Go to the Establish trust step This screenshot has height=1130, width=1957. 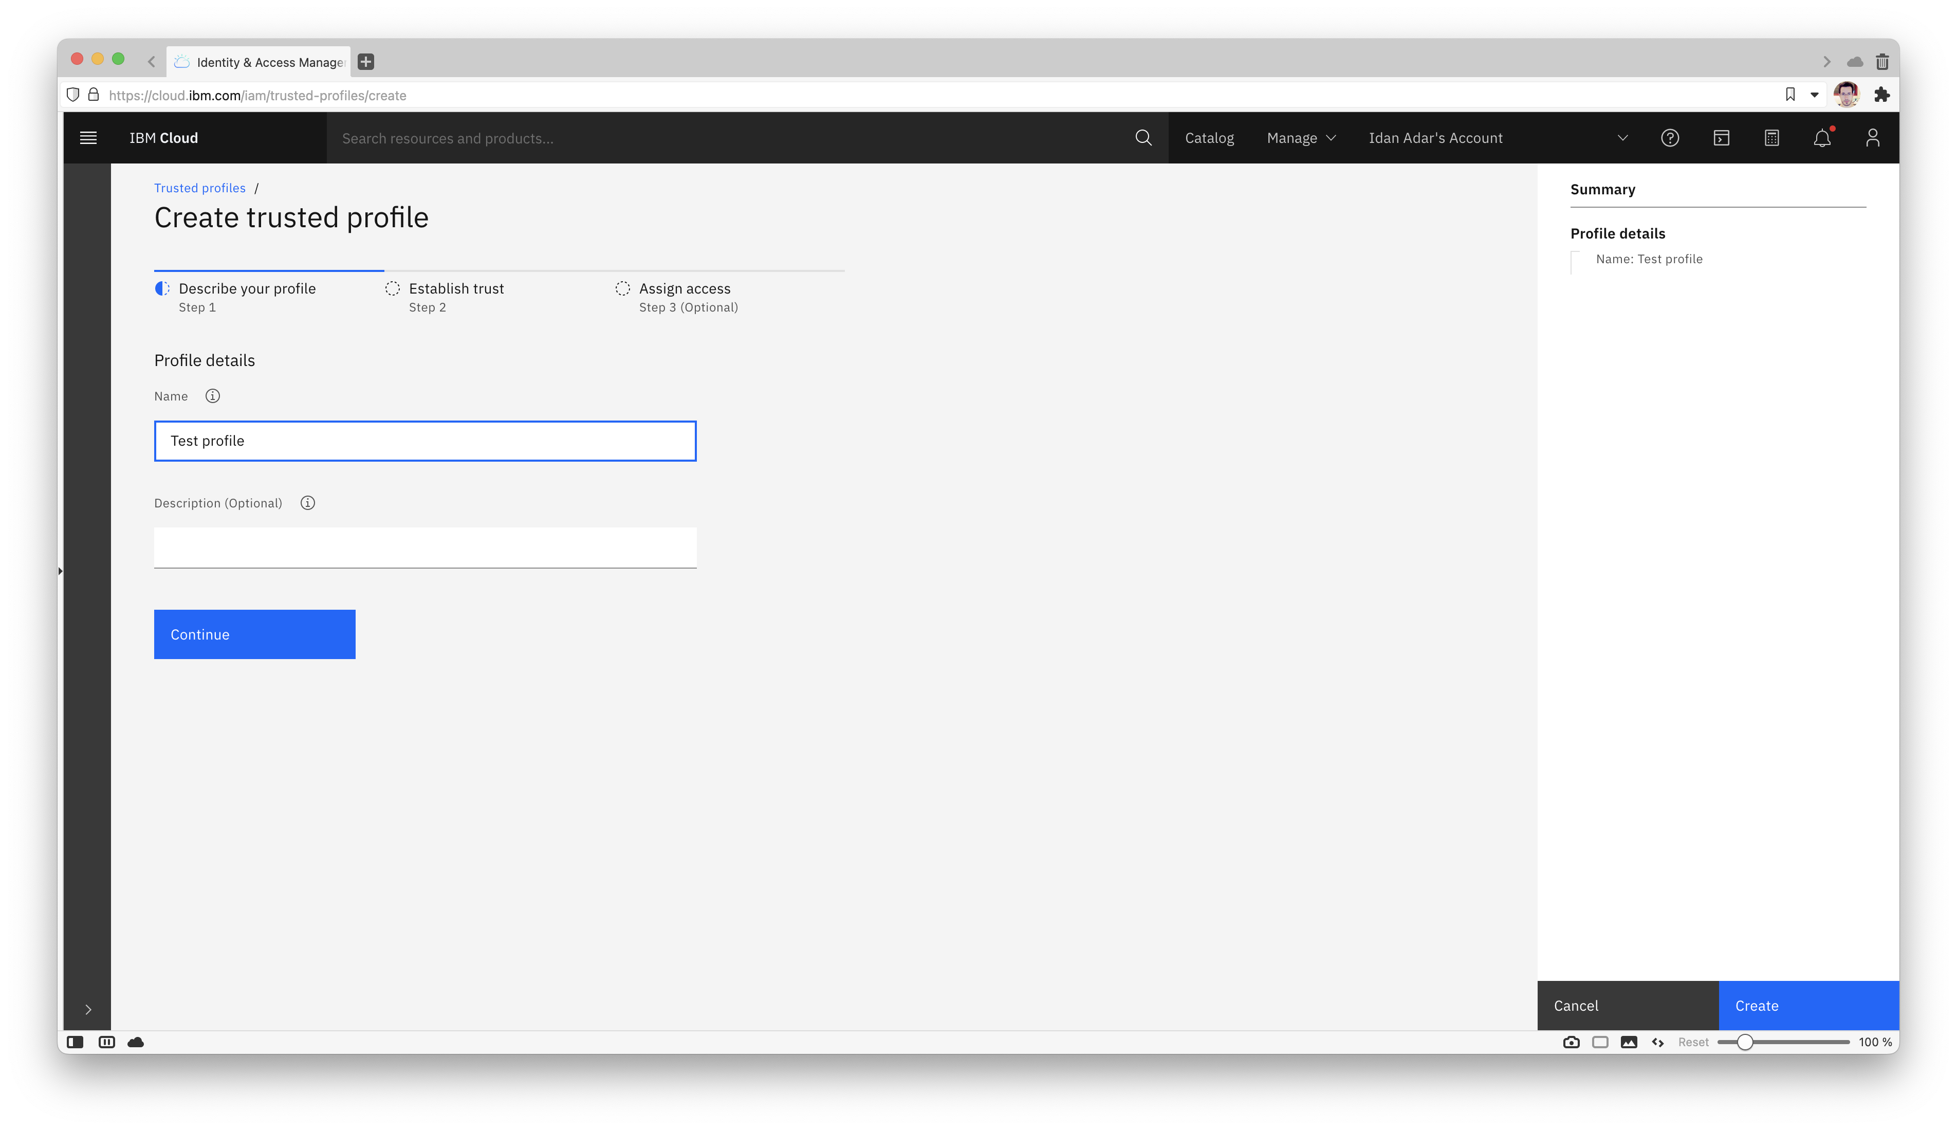tap(456, 289)
